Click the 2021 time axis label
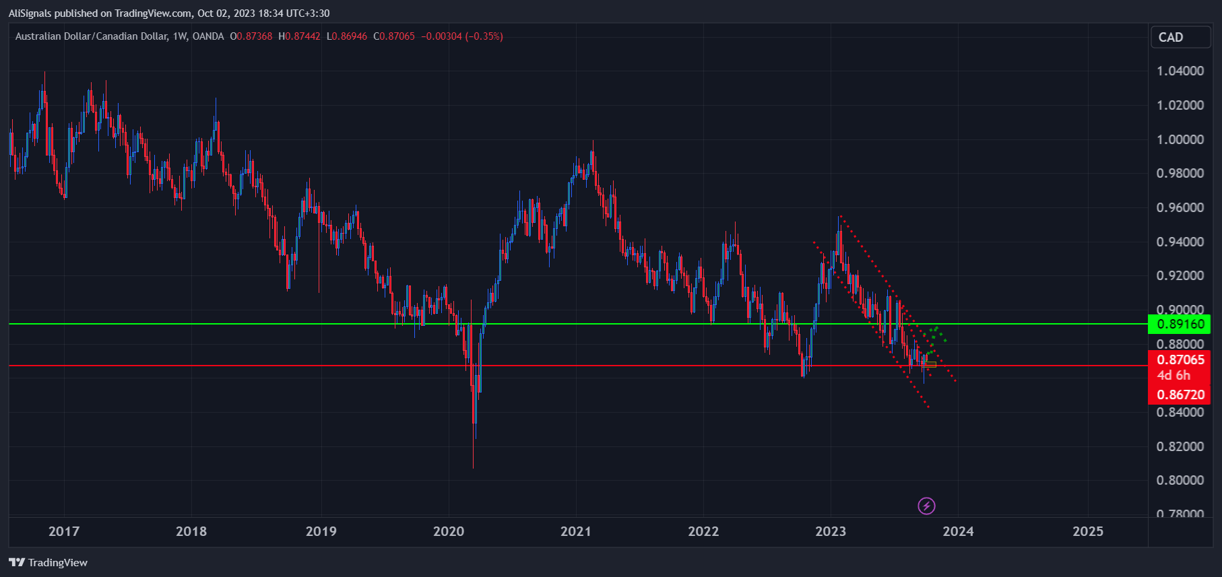This screenshot has height=577, width=1222. (x=576, y=531)
